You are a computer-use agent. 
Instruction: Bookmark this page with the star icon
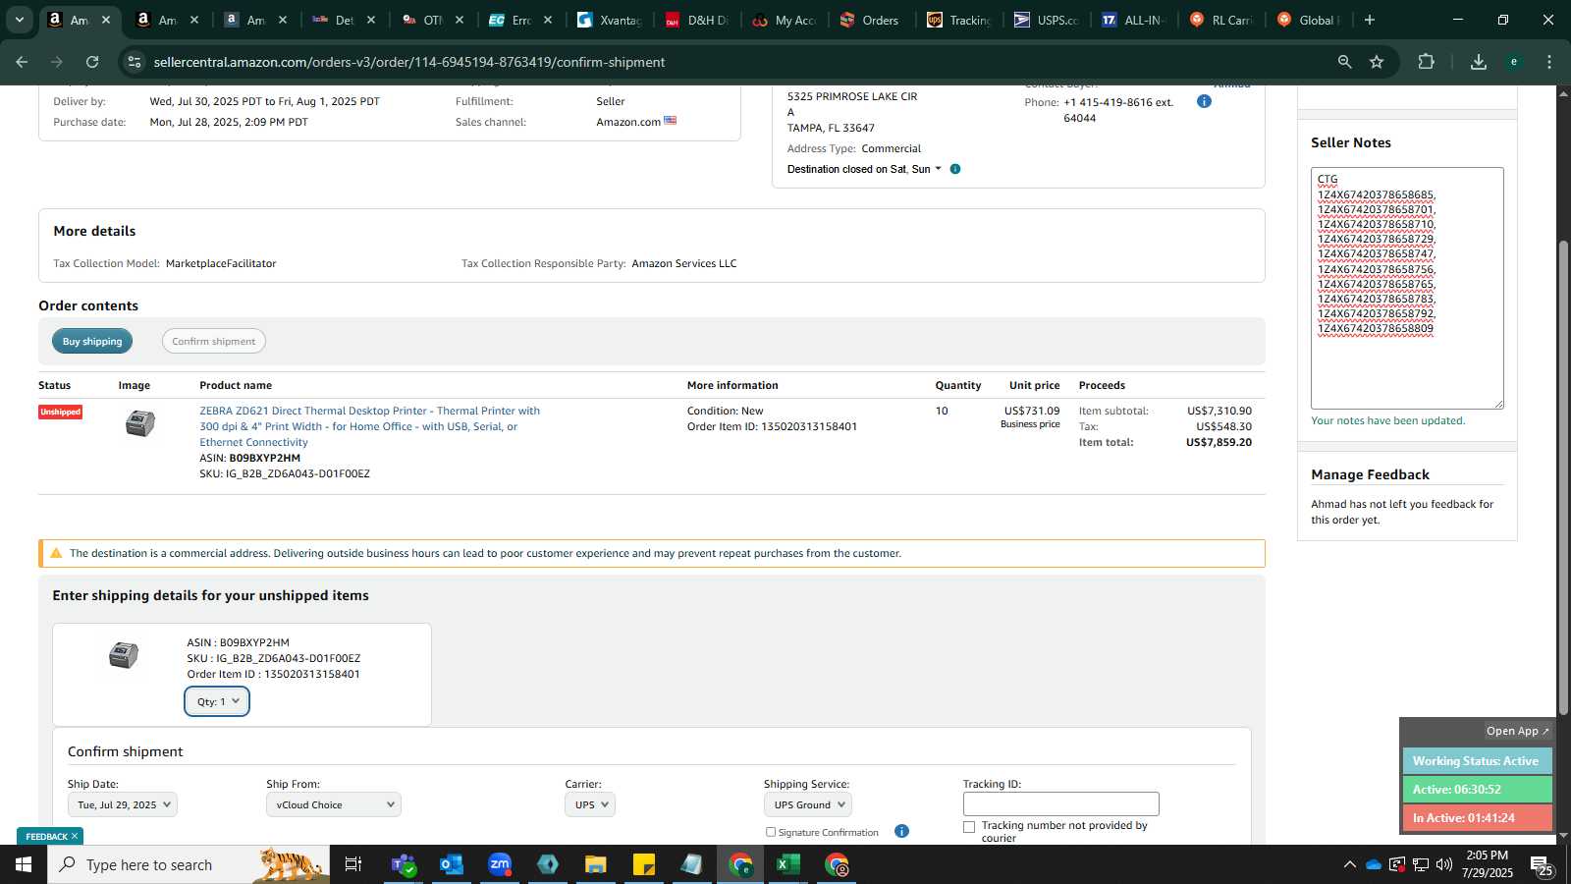pyautogui.click(x=1377, y=62)
